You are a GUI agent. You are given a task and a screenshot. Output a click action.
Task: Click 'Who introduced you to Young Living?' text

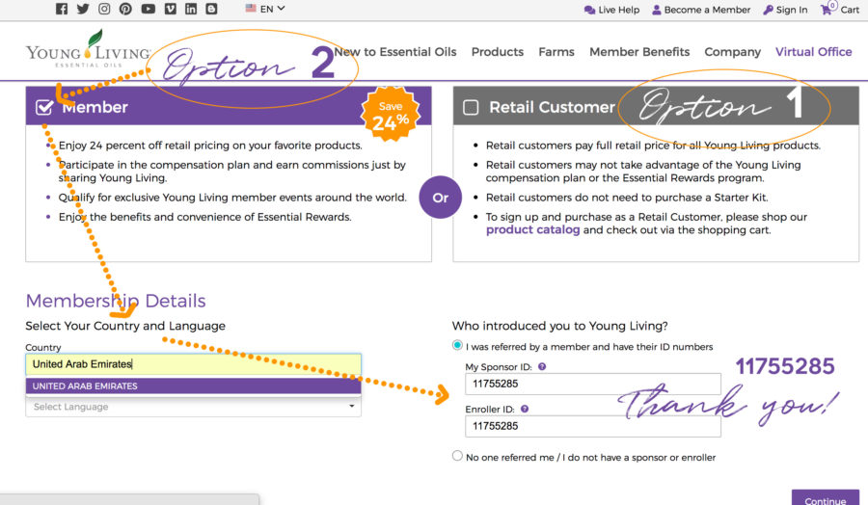[x=559, y=326]
